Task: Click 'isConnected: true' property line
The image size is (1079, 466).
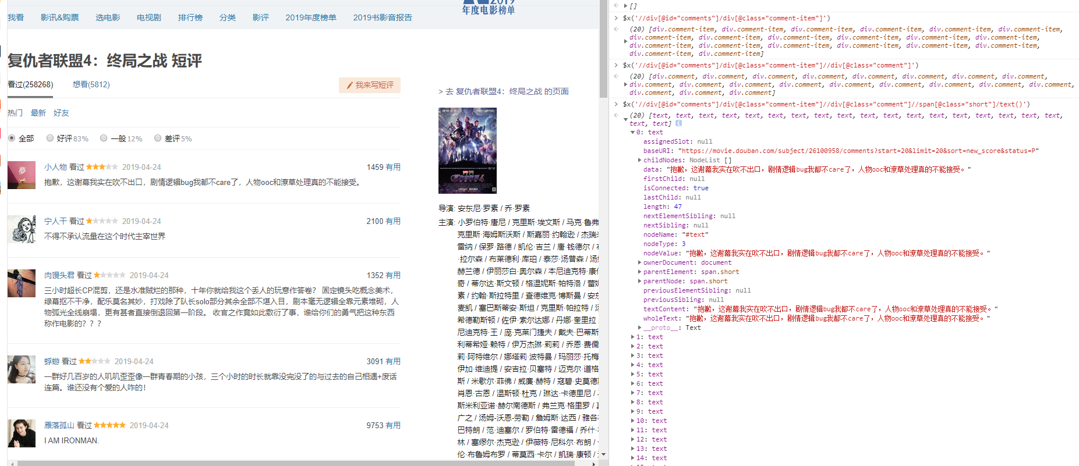Action: [x=676, y=188]
